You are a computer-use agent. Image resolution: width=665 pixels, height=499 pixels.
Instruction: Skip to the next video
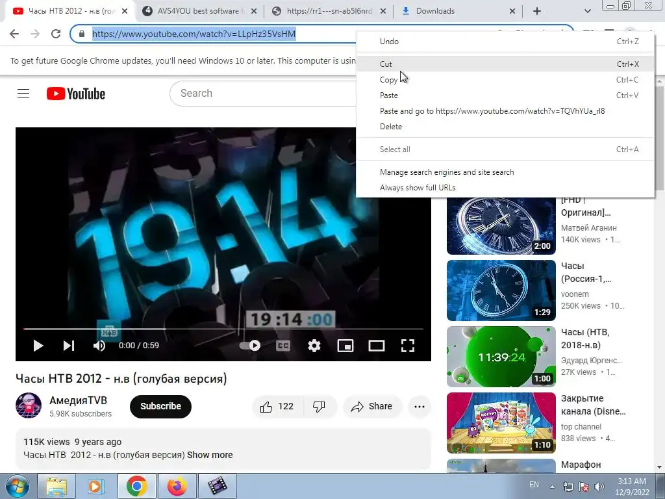[69, 346]
